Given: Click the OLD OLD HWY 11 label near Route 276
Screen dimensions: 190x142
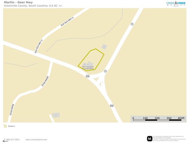Looking at the screenshot, I should (x=39, y=46).
